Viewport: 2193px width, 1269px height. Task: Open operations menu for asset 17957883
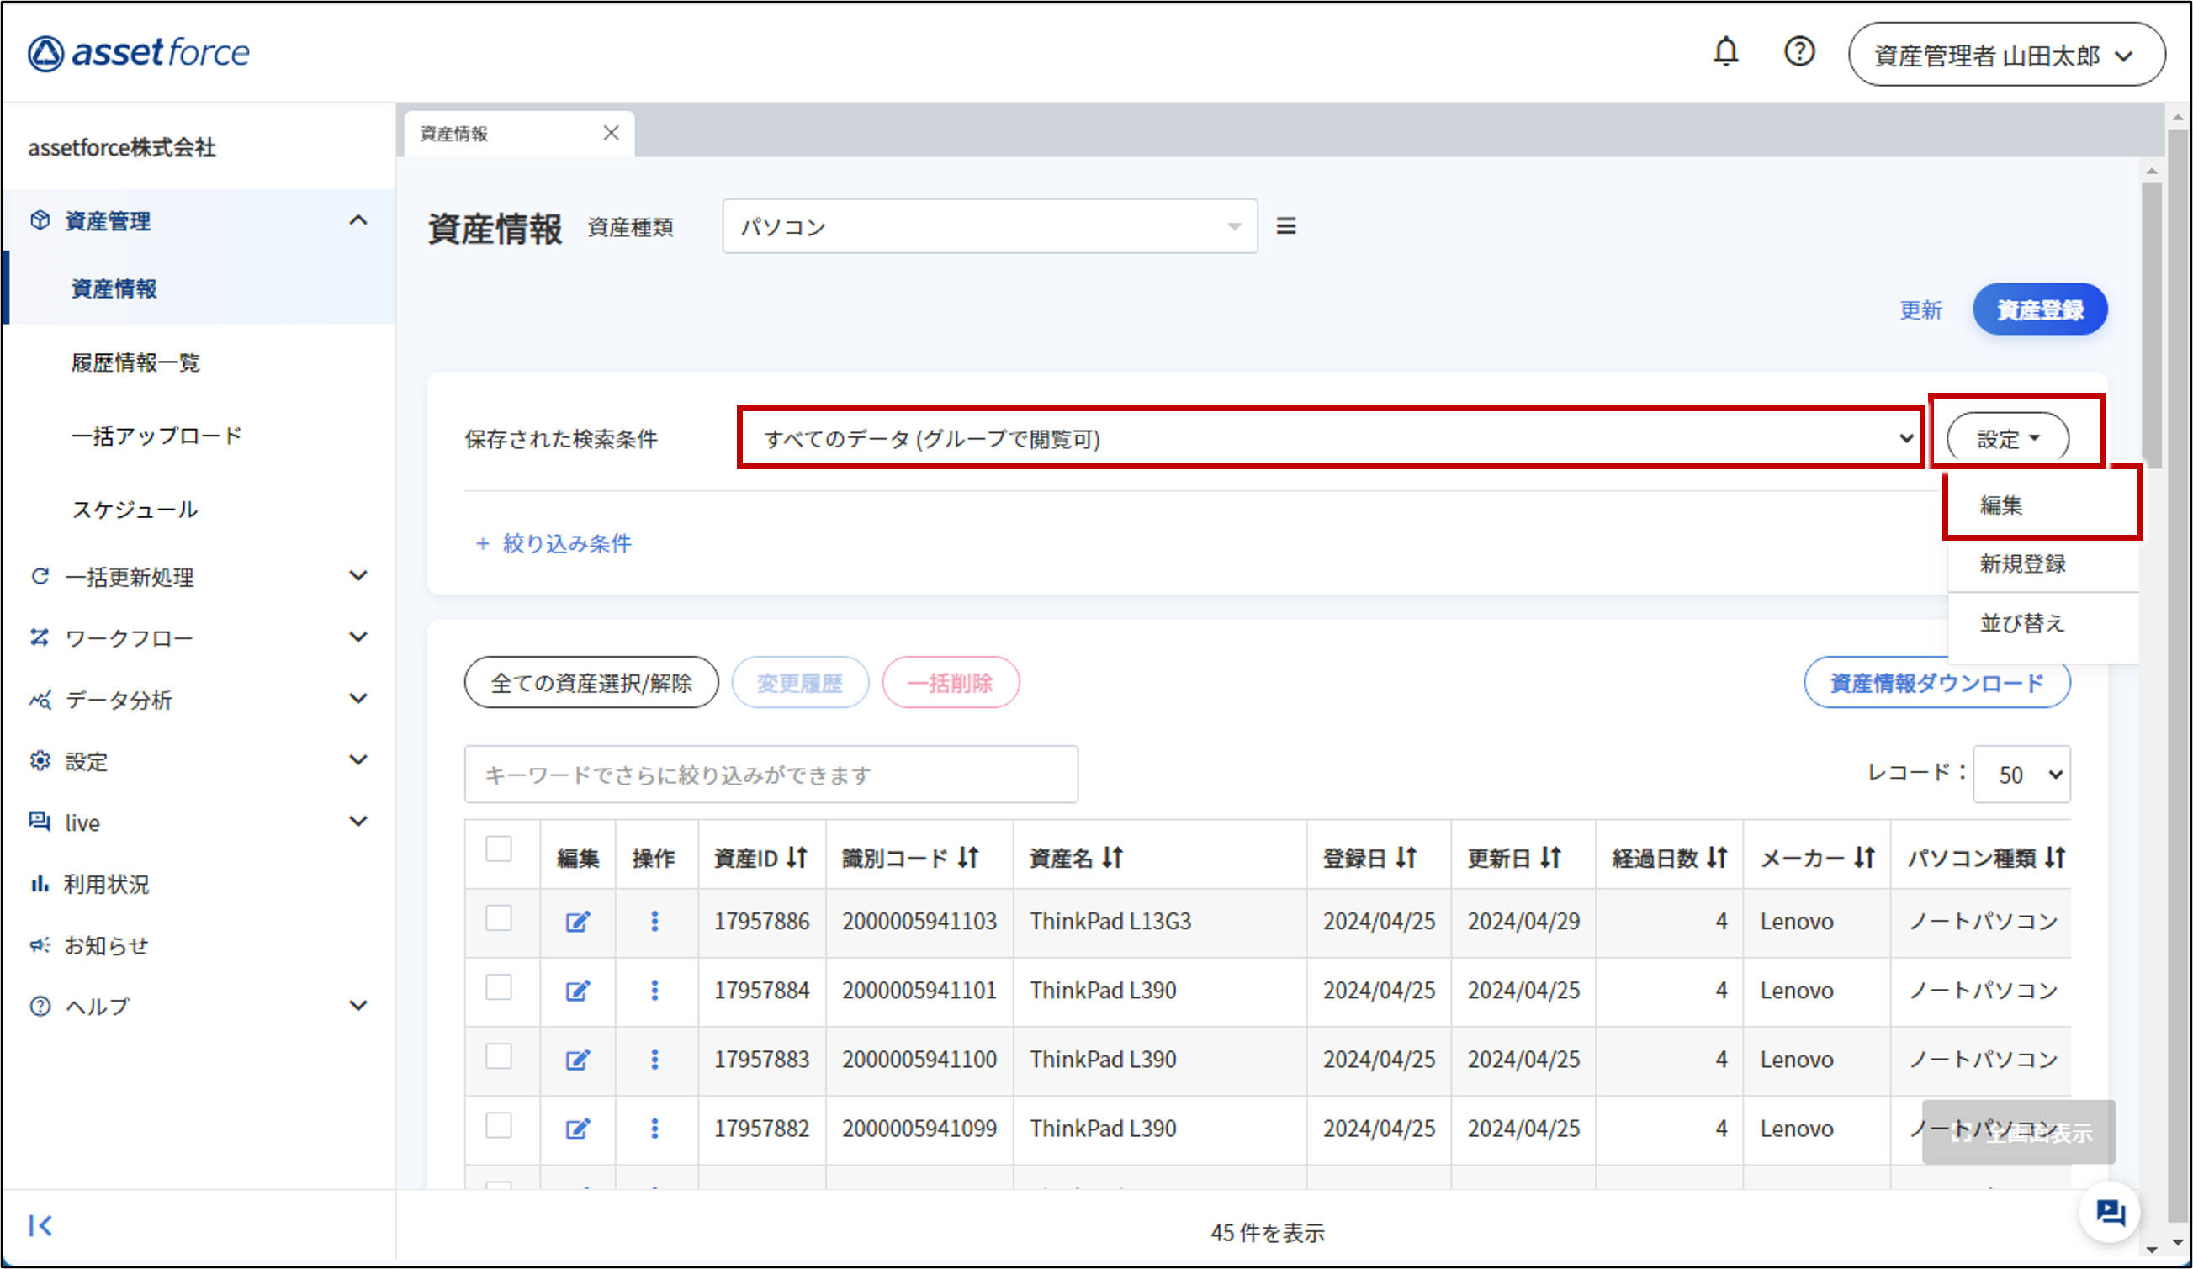(654, 1060)
